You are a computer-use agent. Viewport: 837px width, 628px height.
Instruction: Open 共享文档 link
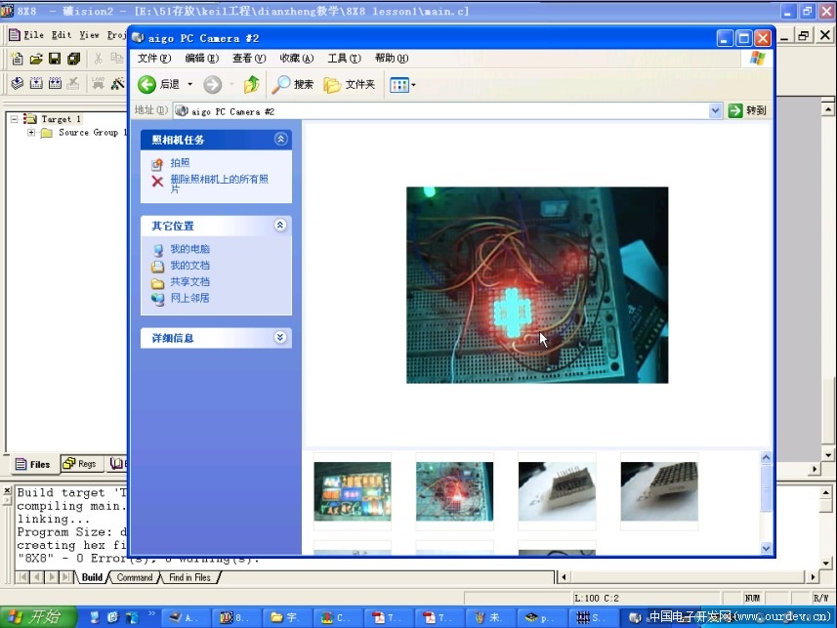pos(190,282)
